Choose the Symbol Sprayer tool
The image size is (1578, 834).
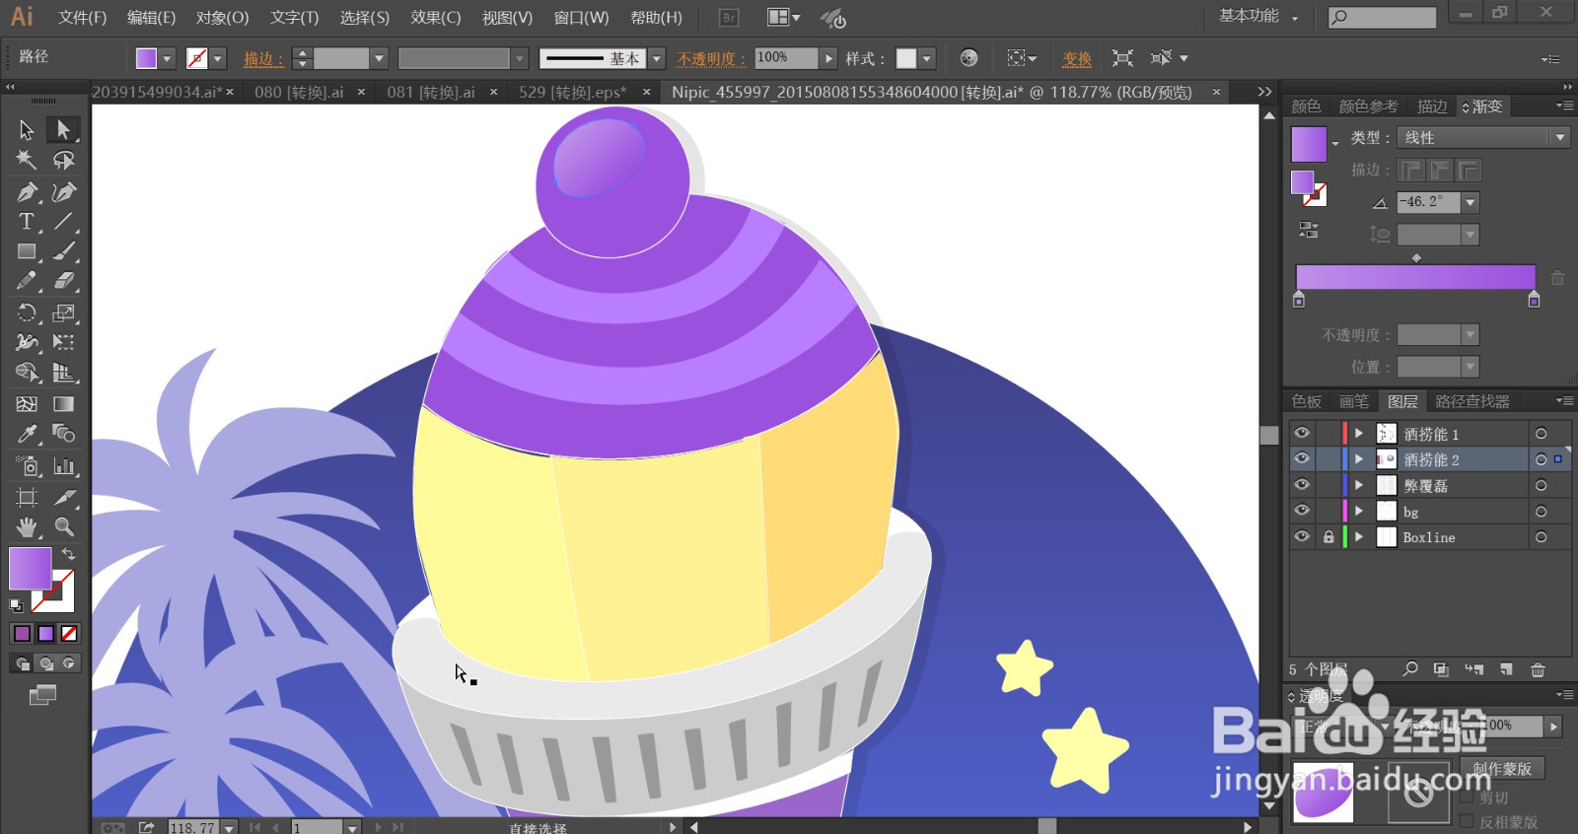tap(27, 465)
